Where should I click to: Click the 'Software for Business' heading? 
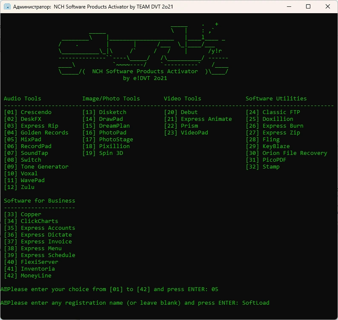point(40,200)
